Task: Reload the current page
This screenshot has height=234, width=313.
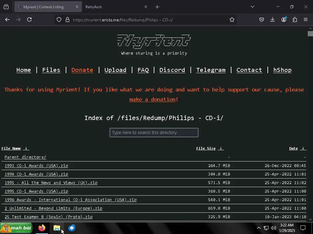Action: tap(29, 19)
